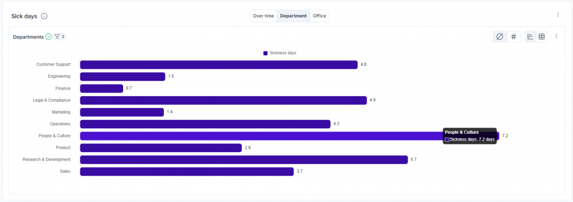Click the Sick days panel title
The width and height of the screenshot is (573, 202).
[x=24, y=16]
